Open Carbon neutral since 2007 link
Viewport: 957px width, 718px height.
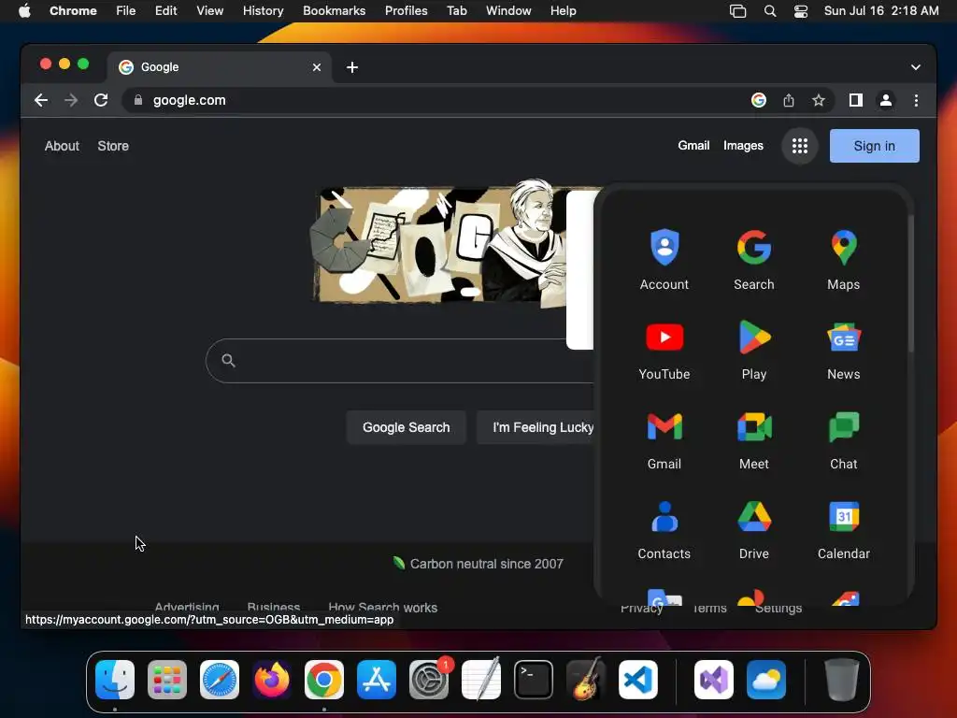(478, 564)
